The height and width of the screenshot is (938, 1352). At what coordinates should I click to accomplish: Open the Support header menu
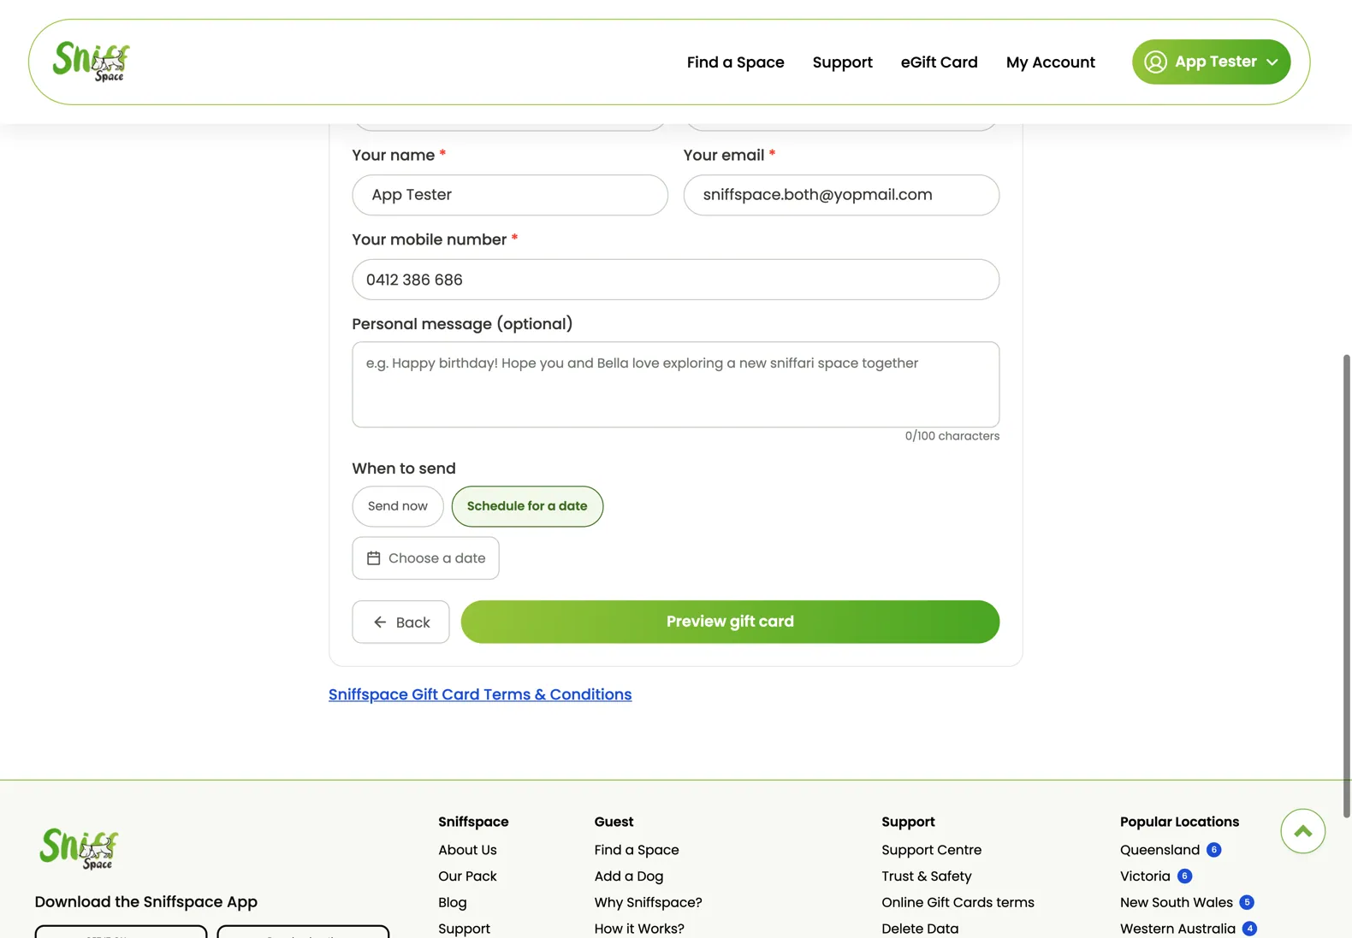tap(842, 62)
